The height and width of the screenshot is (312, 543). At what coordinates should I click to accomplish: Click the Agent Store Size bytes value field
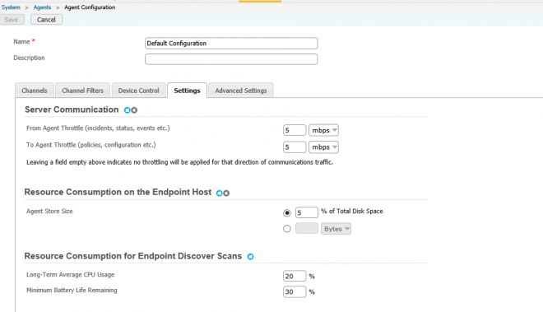(307, 229)
